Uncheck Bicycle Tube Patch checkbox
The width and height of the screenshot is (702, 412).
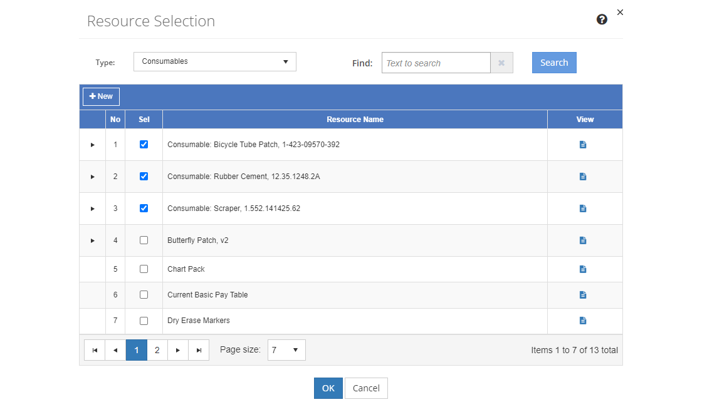[144, 144]
